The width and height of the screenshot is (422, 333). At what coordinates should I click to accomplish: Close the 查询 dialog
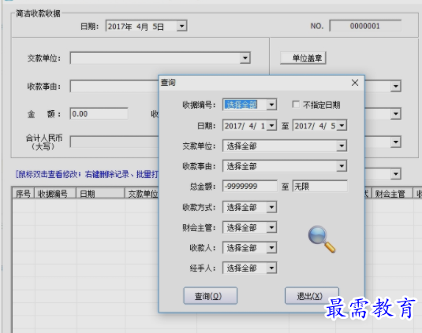click(355, 83)
